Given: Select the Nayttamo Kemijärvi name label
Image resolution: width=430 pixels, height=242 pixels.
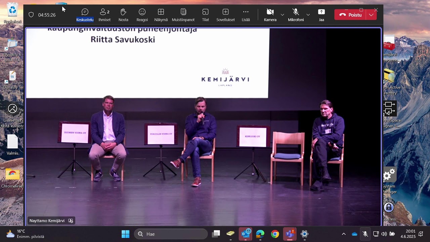Looking at the screenshot, I should pos(47,221).
